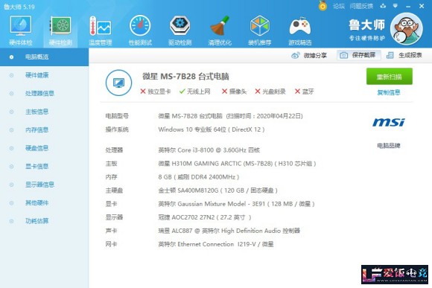Open the 问题反馈 feedback link

click(361, 6)
